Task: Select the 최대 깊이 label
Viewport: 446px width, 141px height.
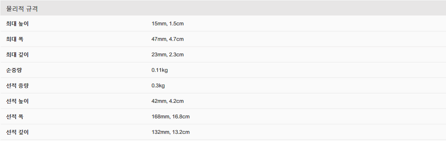Action: (17, 54)
